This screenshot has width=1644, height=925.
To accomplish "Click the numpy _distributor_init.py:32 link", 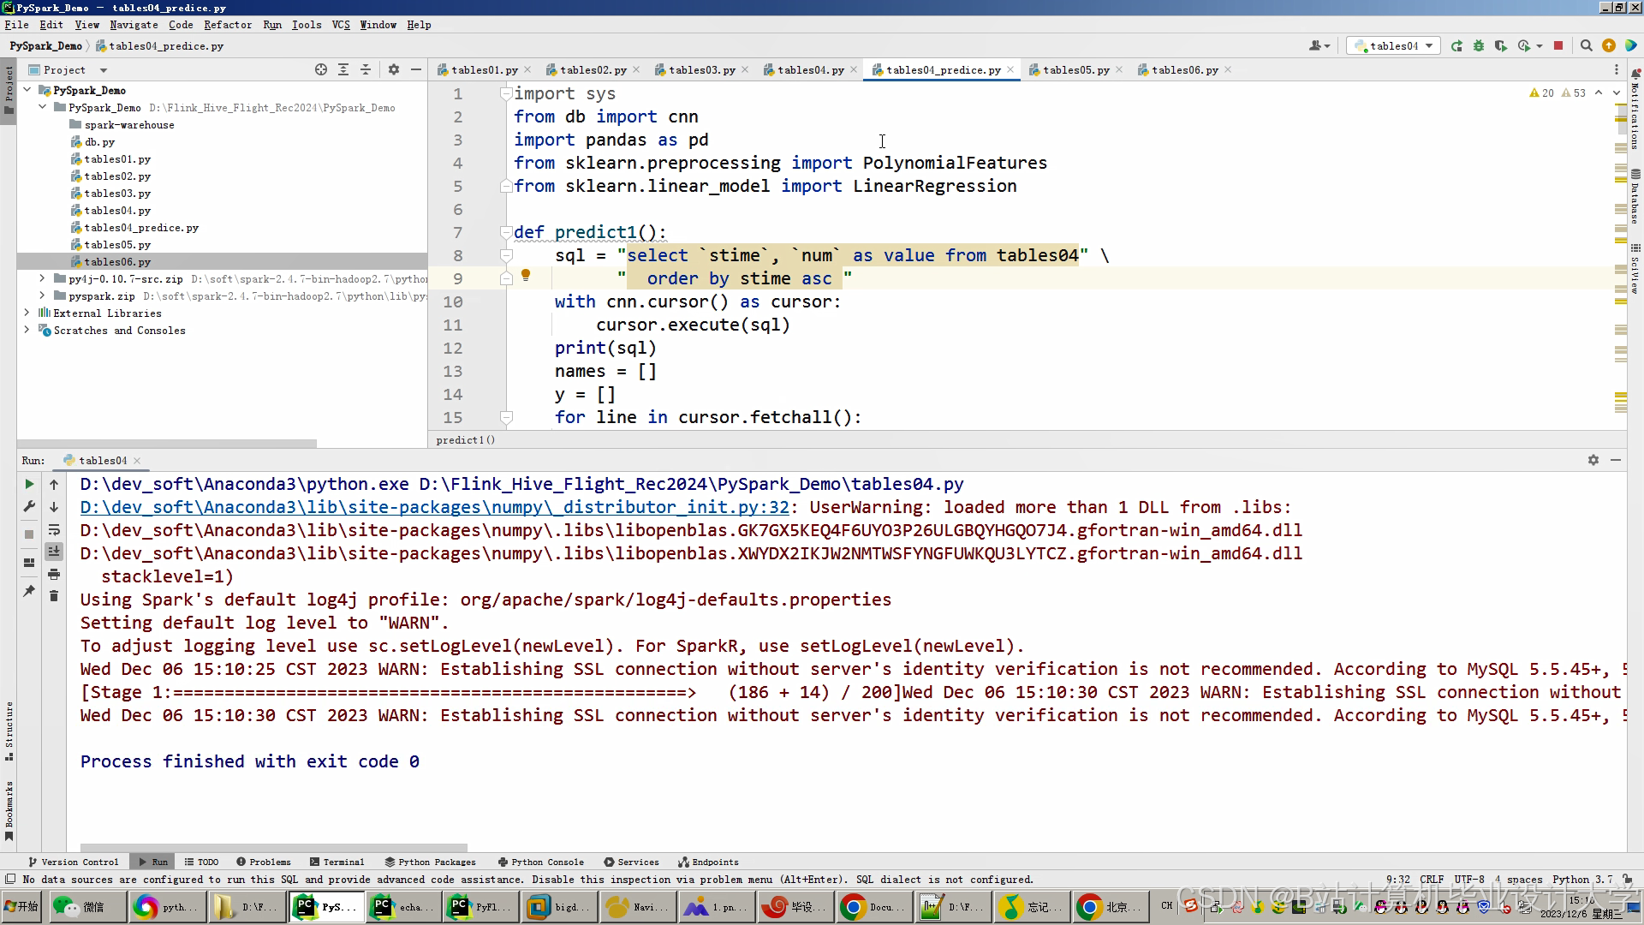I will [434, 507].
